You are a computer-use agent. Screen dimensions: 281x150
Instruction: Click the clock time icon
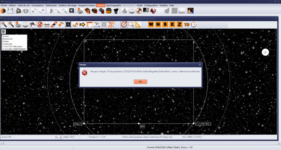[194, 24]
